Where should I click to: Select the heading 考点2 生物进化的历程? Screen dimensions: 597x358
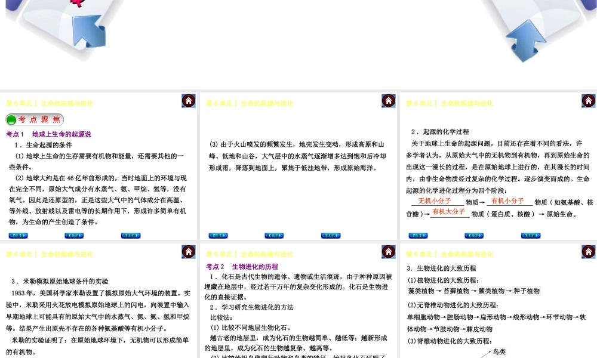point(242,266)
